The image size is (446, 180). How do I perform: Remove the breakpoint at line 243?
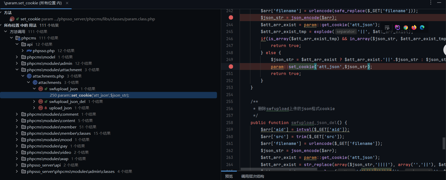231,18
